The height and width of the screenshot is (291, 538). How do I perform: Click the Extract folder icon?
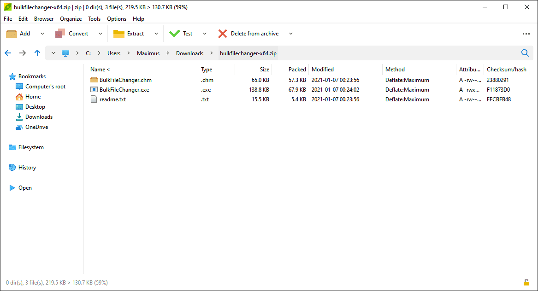(119, 34)
